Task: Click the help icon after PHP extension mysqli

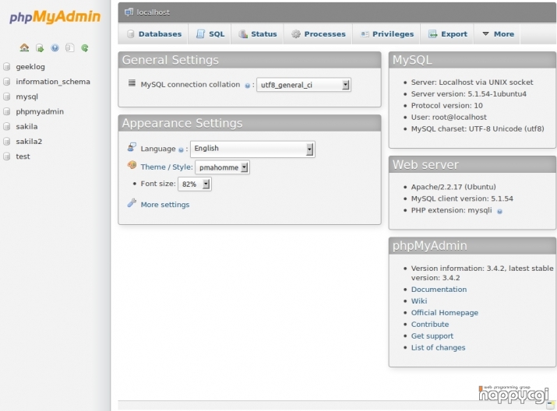Action: click(x=499, y=212)
